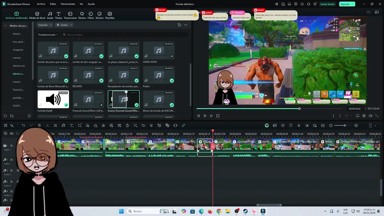Select the RESORTE audio clip
Viewport: 384px width, 216px height.
click(x=88, y=75)
